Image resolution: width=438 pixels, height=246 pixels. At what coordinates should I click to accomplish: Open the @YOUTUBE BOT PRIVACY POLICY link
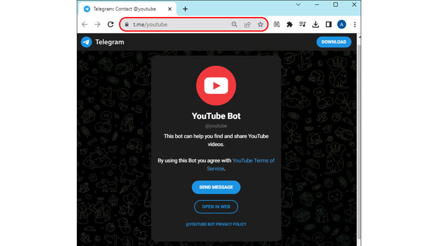pyautogui.click(x=216, y=224)
